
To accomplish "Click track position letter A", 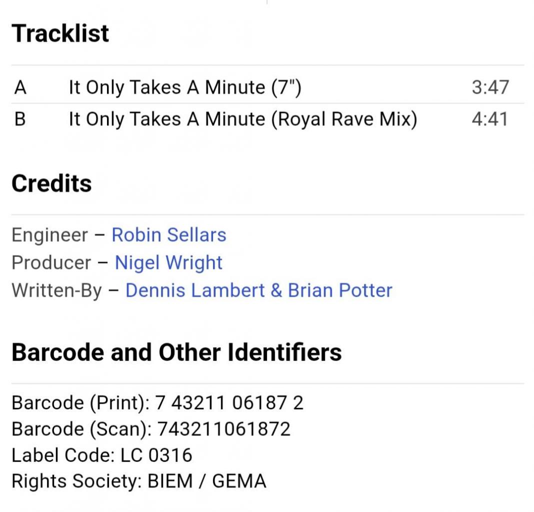I will point(20,87).
